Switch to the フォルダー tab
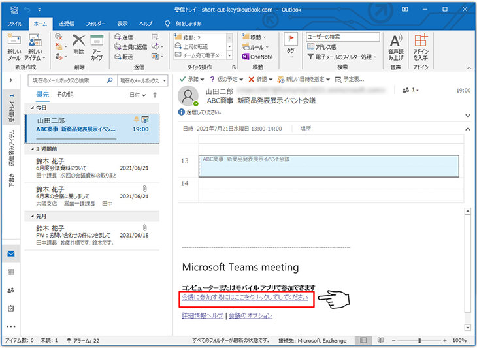 coord(95,24)
